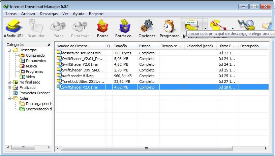Sort by Velocidad (ratio) column header
The height and width of the screenshot is (156, 275).
201,46
